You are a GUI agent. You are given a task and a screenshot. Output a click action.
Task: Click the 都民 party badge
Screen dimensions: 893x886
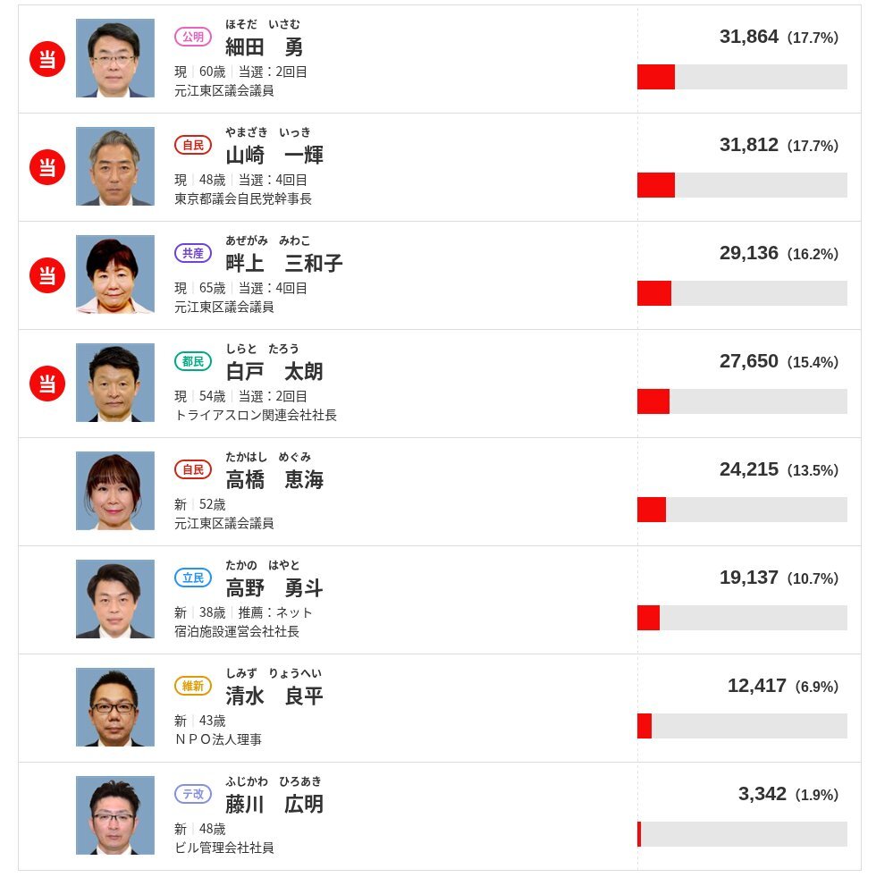192,361
